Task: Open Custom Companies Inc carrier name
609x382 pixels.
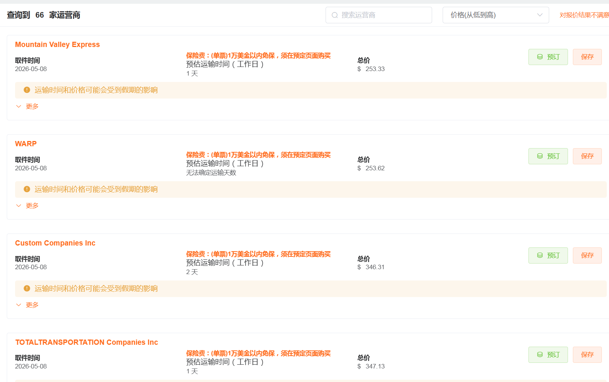Action: [55, 243]
